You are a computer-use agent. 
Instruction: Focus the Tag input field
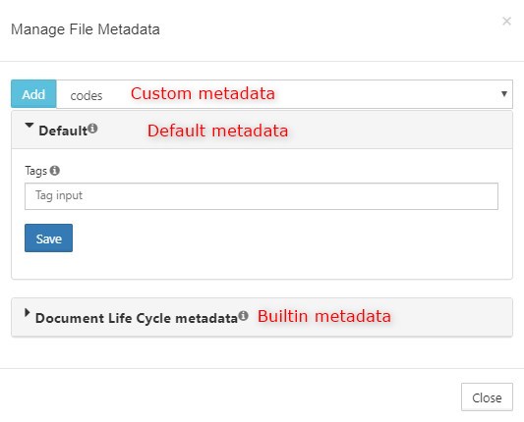262,196
